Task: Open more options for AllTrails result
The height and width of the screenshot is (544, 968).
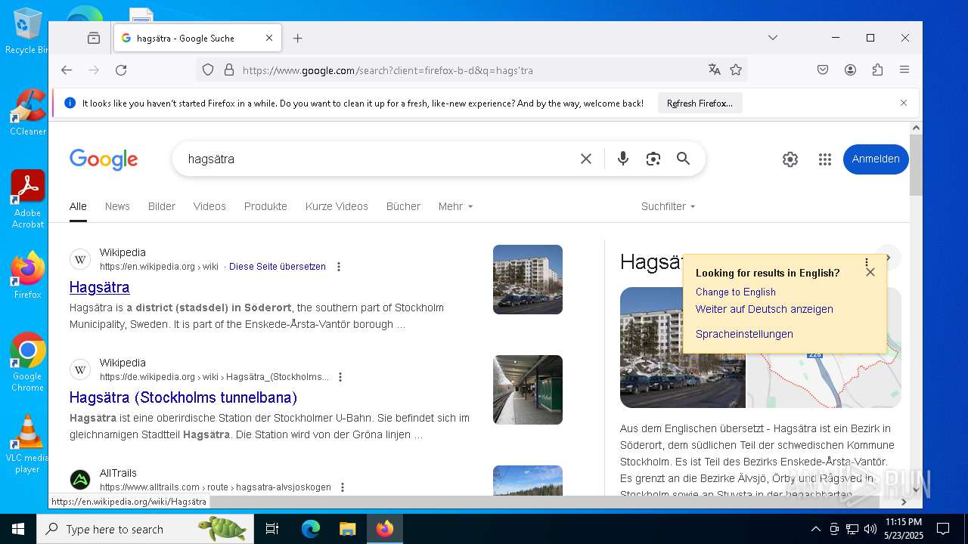Action: tap(343, 487)
